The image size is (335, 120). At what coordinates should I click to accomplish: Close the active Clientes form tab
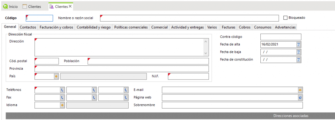point(70,7)
